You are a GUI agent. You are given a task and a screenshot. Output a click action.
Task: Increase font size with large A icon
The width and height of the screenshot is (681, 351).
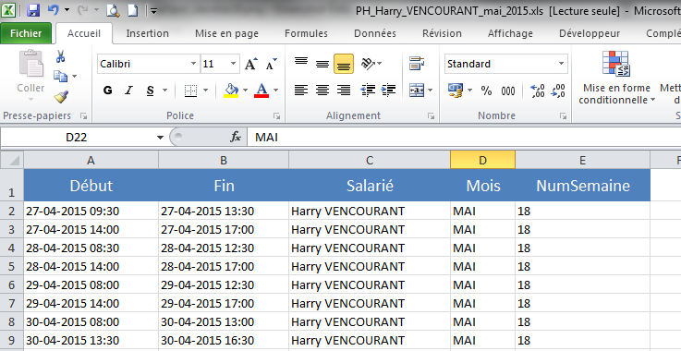tap(251, 65)
